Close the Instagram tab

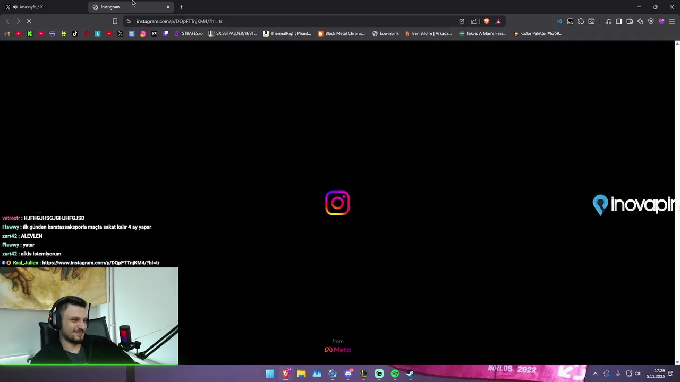168,7
